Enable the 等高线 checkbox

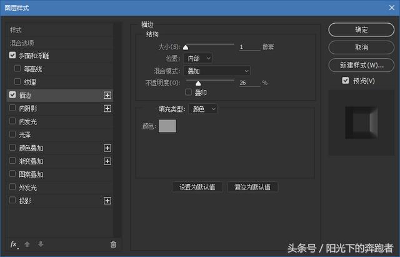pyautogui.click(x=17, y=68)
